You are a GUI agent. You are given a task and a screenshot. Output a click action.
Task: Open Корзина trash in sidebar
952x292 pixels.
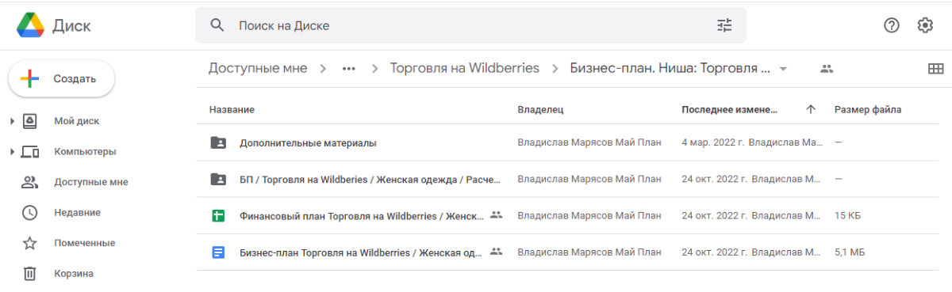click(x=74, y=274)
